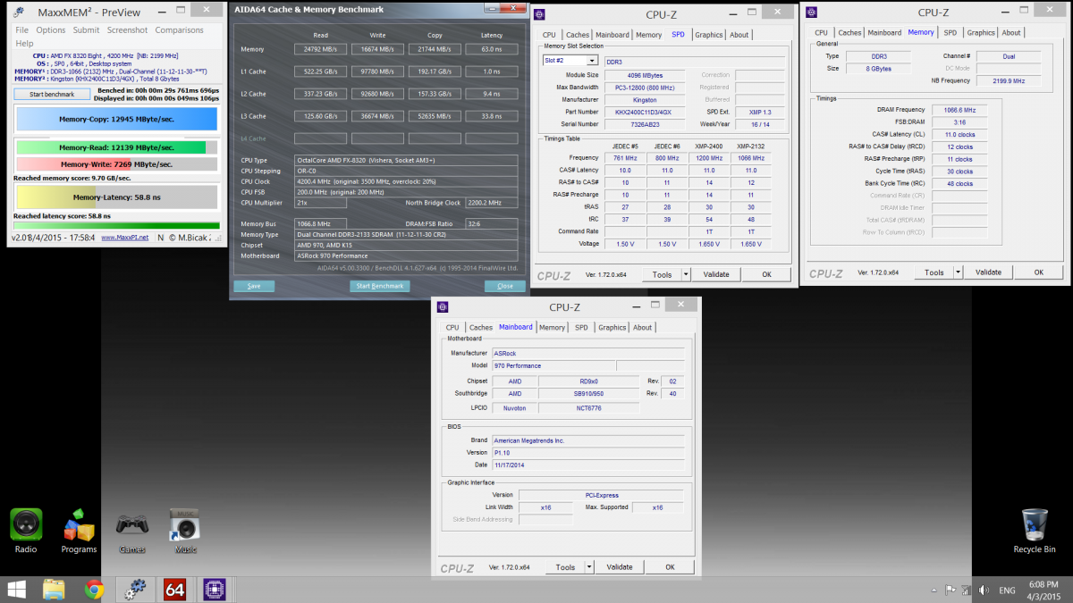Click Validate in CPU-Z Mainboard window
This screenshot has height=603, width=1073.
pyautogui.click(x=620, y=567)
